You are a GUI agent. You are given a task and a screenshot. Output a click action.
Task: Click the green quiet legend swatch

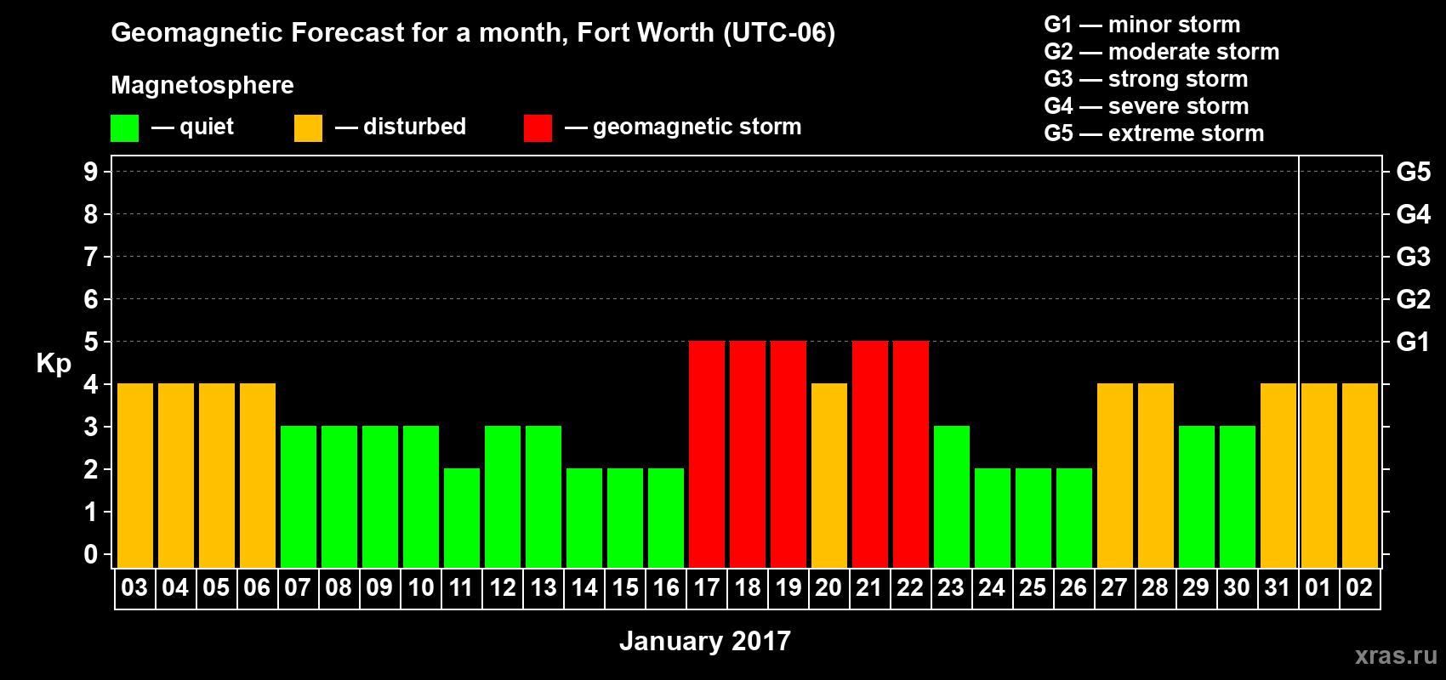click(x=124, y=128)
